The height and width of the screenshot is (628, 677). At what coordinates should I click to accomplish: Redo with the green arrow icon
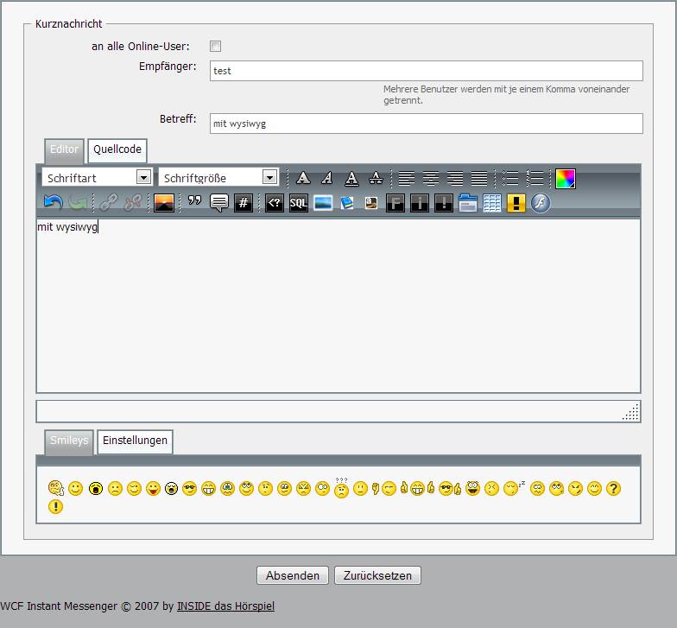click(78, 202)
